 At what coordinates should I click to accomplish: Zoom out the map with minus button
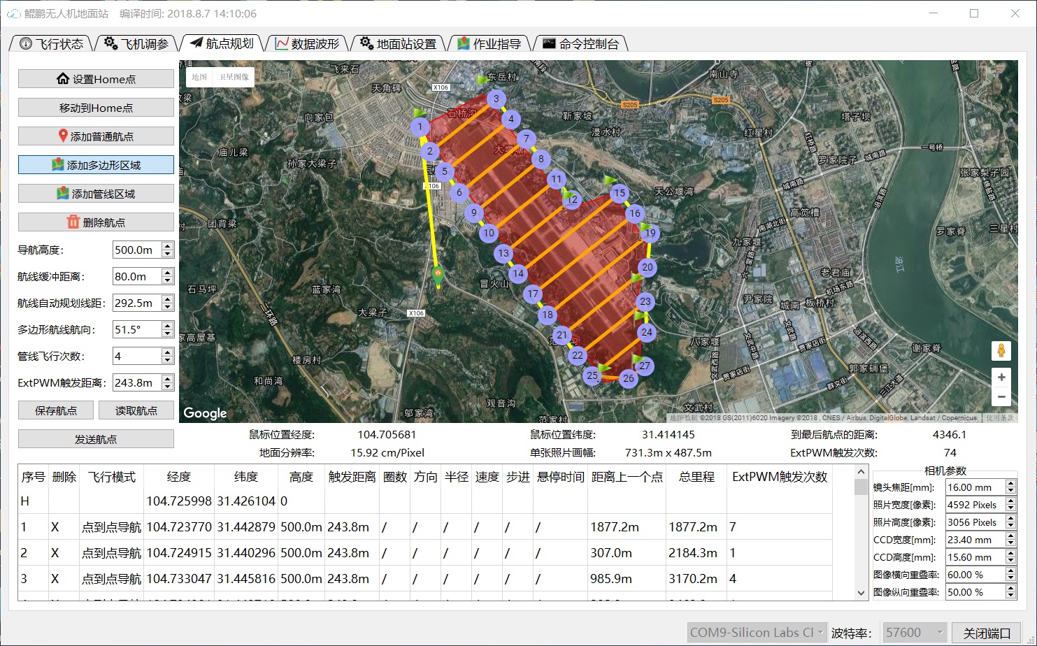tap(1001, 396)
